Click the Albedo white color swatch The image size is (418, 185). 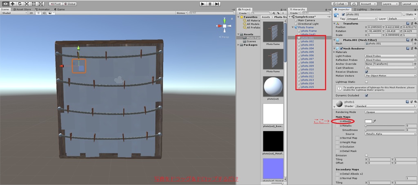point(368,121)
